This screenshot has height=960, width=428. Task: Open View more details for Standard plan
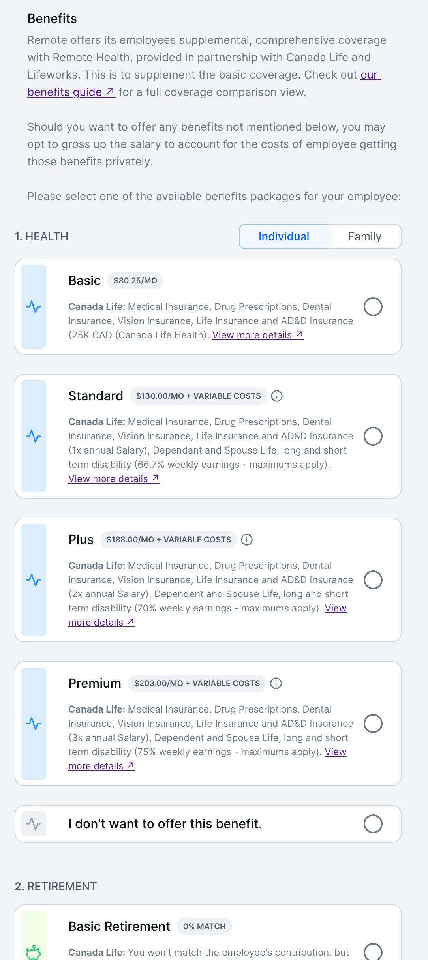coord(114,479)
